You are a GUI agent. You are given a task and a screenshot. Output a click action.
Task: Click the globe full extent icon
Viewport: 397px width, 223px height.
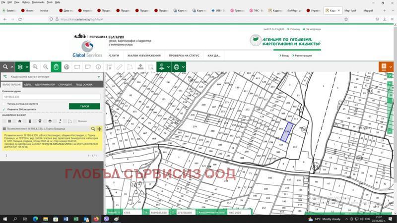pyautogui.click(x=67, y=67)
